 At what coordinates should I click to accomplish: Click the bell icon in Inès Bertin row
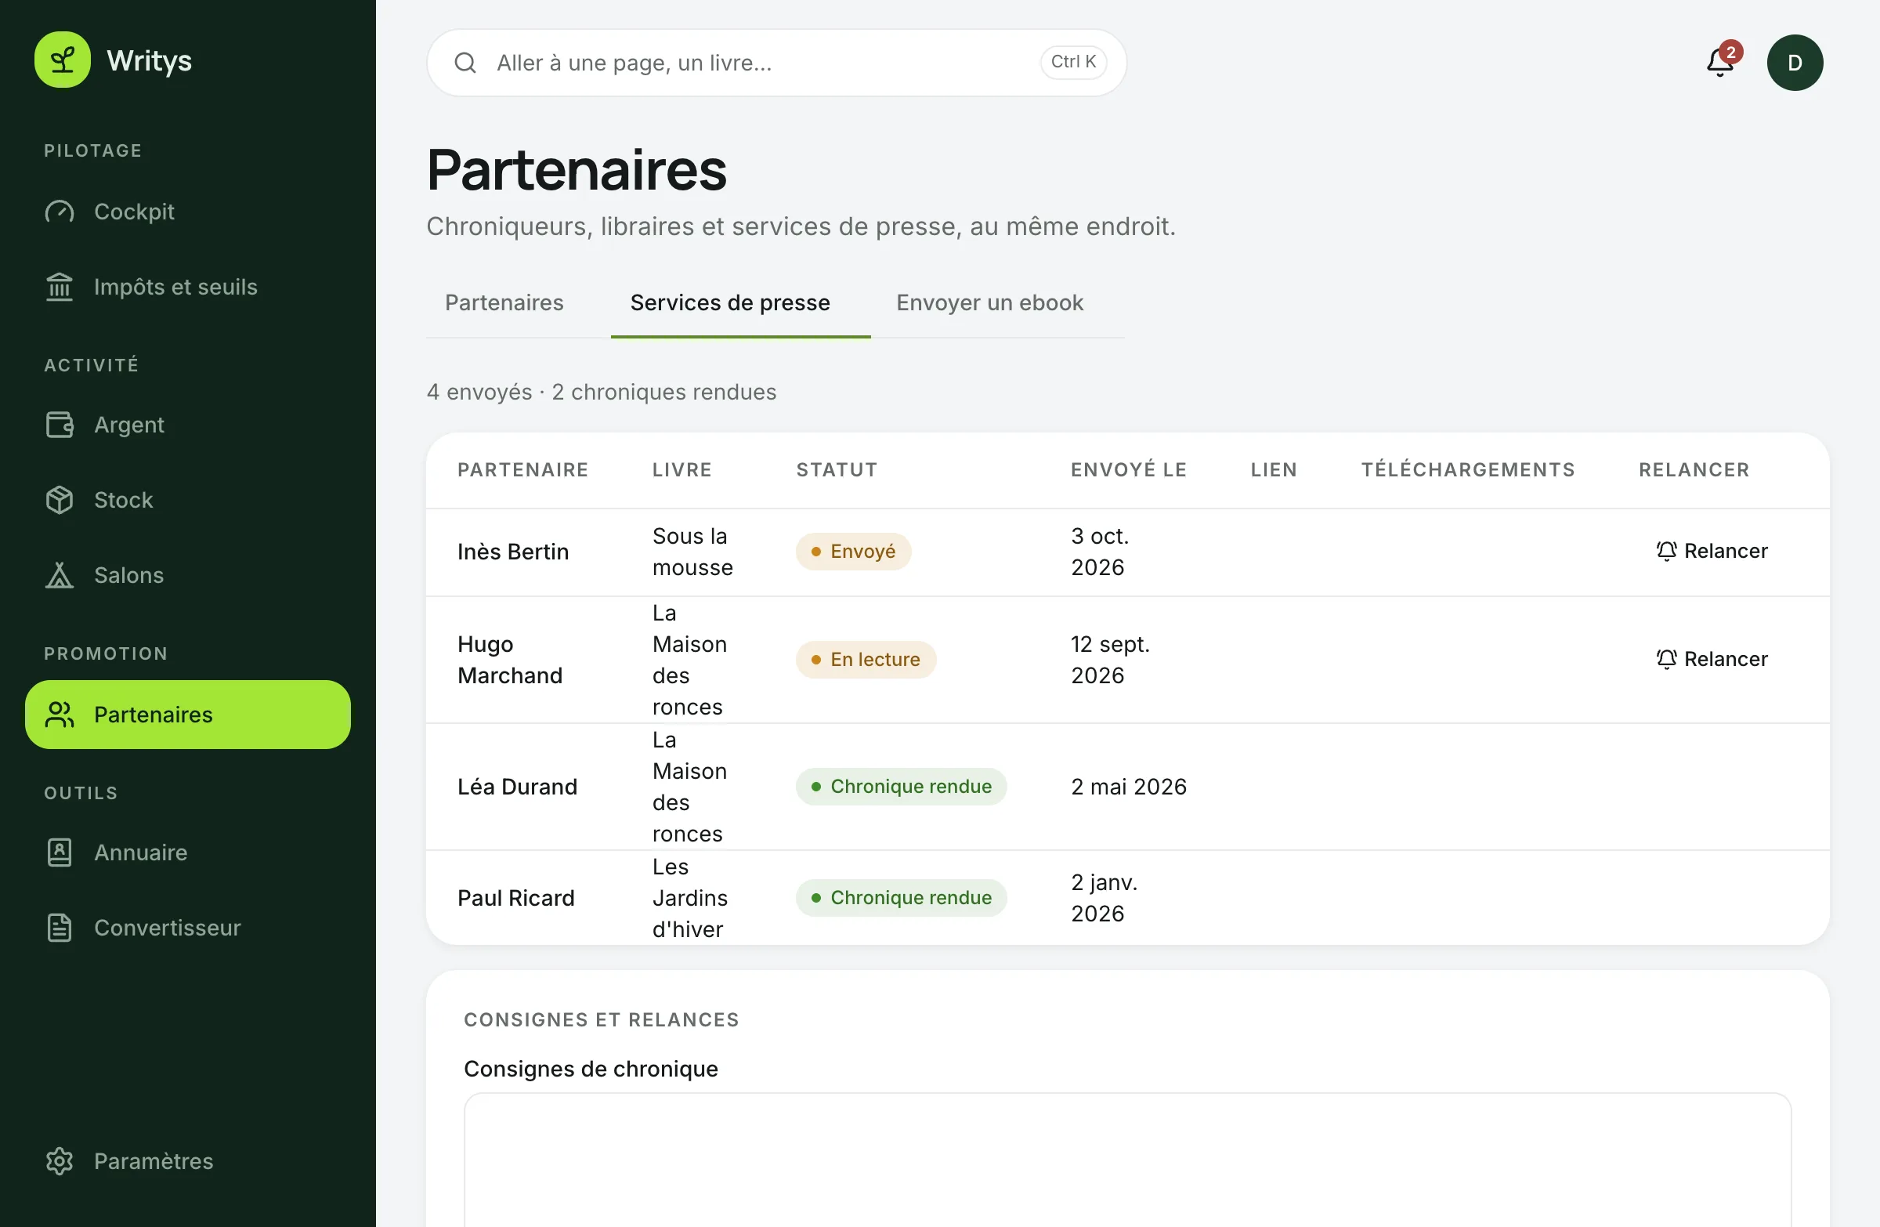(1667, 551)
